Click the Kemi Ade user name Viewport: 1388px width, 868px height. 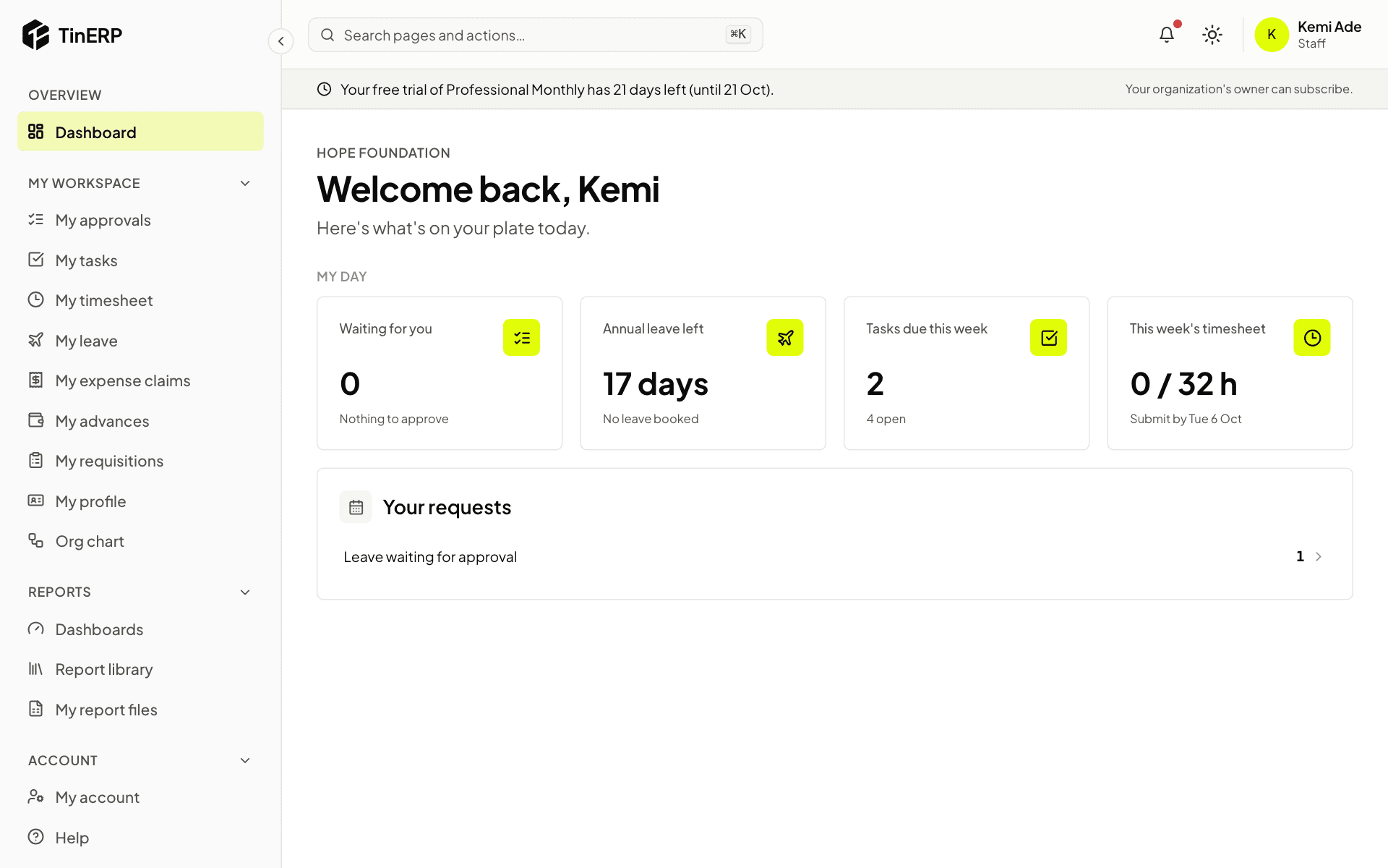point(1329,27)
